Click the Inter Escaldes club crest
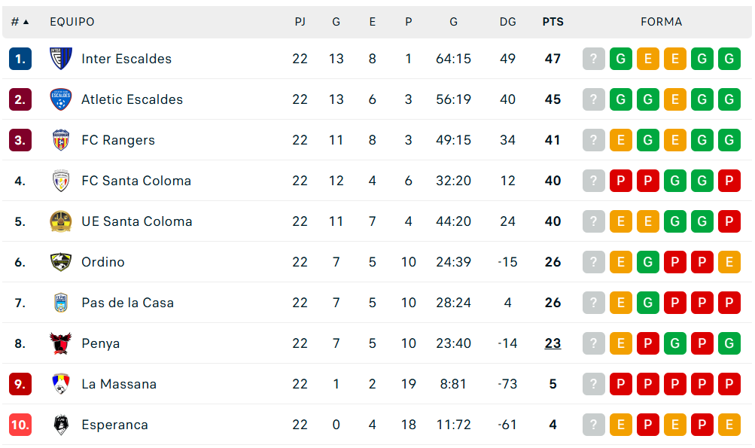This screenshot has height=448, width=755. (x=61, y=59)
